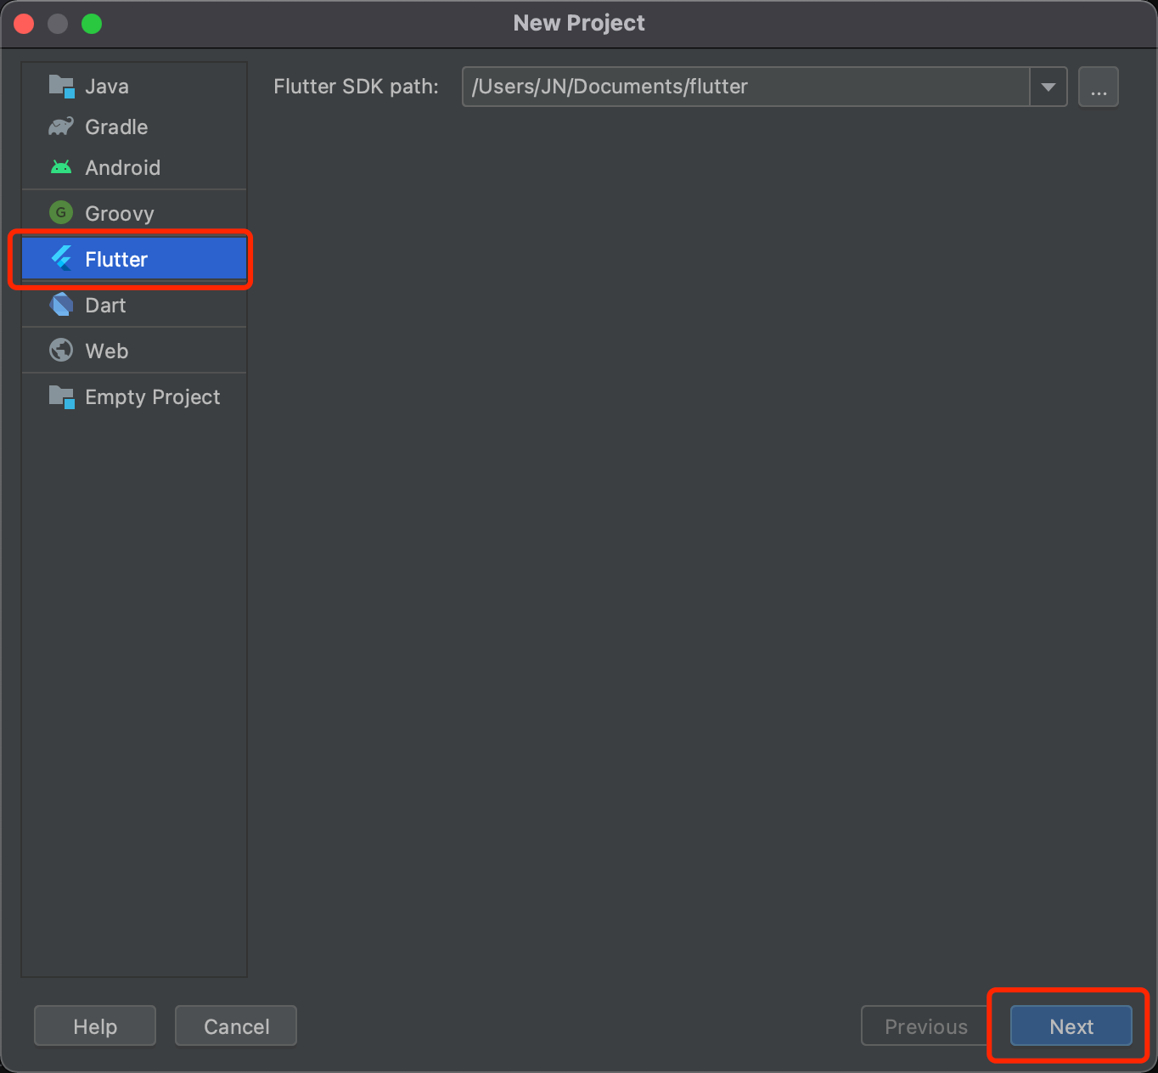Select the Empty Project label in the list

coord(153,397)
